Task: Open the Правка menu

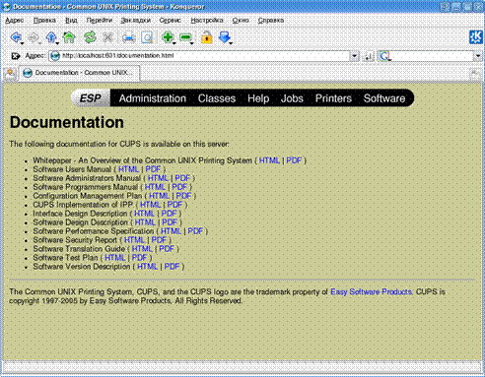Action: coord(44,21)
